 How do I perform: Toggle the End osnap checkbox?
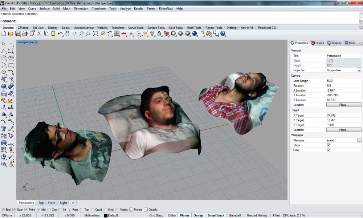tap(3, 210)
